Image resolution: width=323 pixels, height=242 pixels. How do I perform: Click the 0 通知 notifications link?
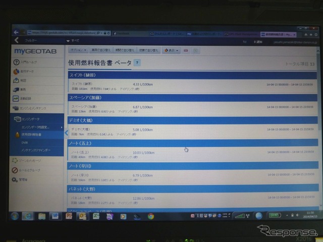(x=258, y=42)
